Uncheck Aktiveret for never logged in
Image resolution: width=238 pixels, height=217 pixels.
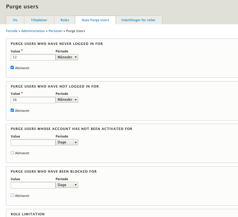[12, 67]
